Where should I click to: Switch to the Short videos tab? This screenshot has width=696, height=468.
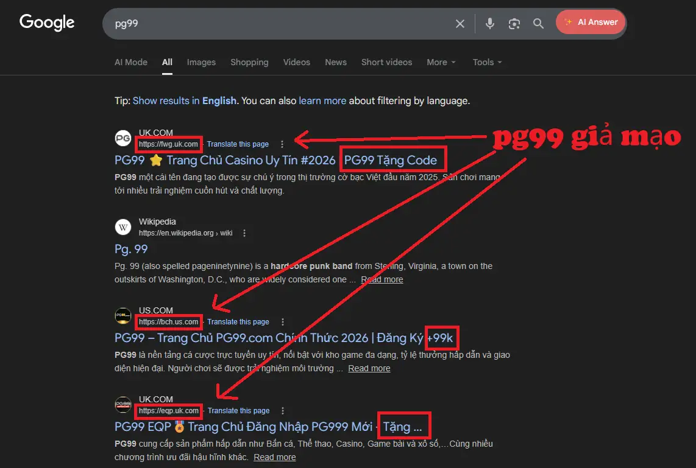point(386,62)
